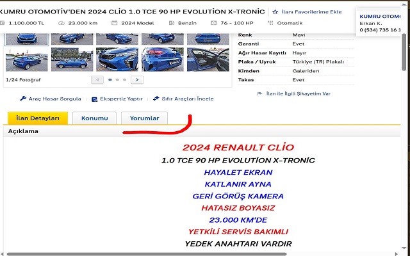
Task: Open Sıfır Araçları İncele link
Action: coord(188,99)
